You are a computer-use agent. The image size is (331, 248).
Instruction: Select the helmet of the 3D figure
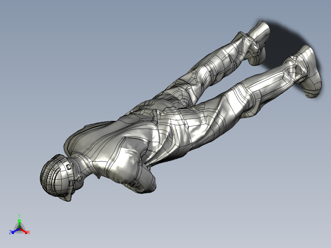[x=57, y=177]
